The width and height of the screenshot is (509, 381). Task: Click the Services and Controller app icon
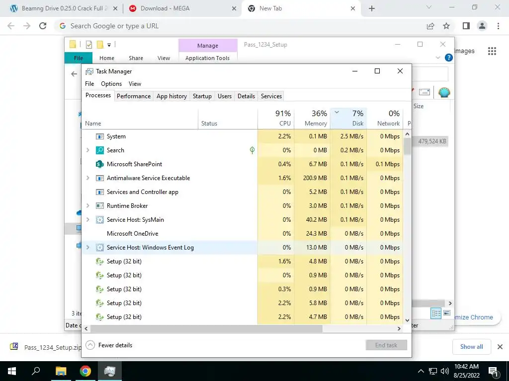point(99,192)
